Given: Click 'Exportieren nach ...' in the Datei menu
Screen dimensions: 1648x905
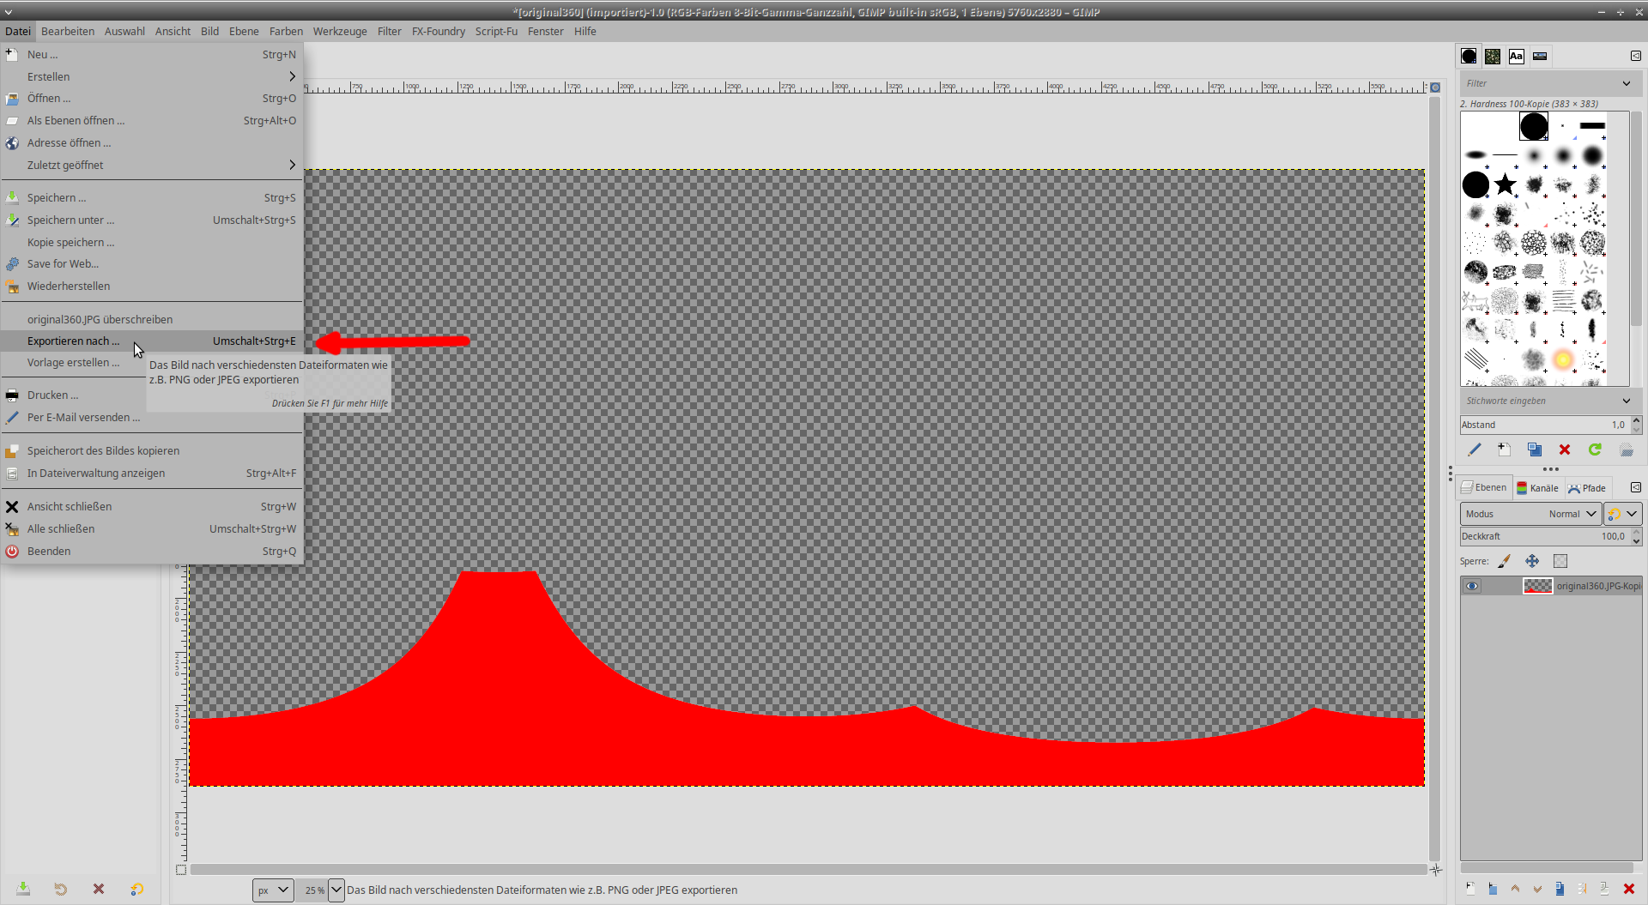Looking at the screenshot, I should pos(74,341).
